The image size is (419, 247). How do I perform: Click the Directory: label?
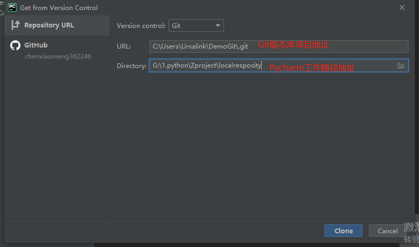132,65
